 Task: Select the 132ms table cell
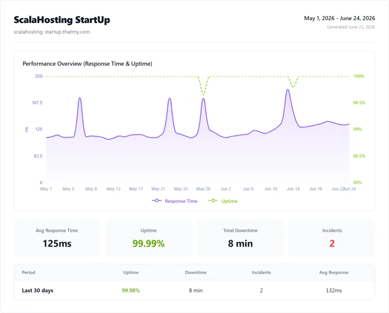pyautogui.click(x=334, y=291)
